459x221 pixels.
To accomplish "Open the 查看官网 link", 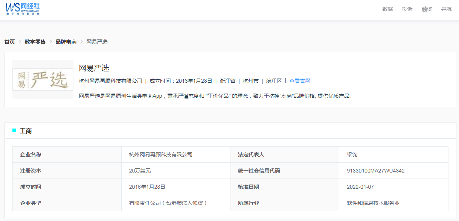I will [300, 81].
